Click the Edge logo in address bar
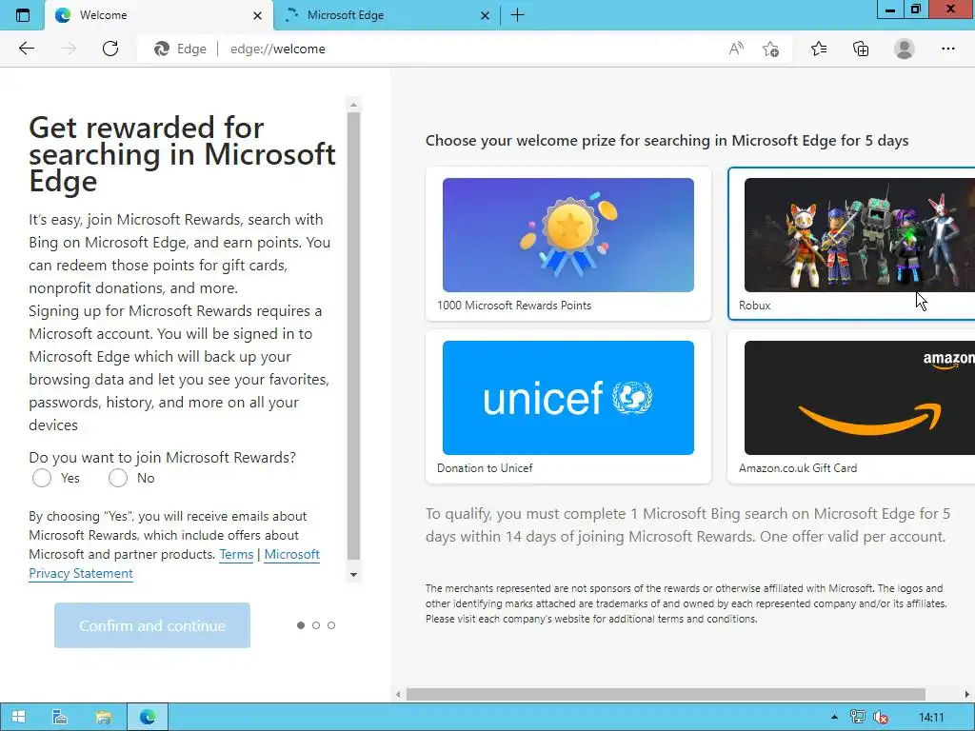 pos(162,49)
